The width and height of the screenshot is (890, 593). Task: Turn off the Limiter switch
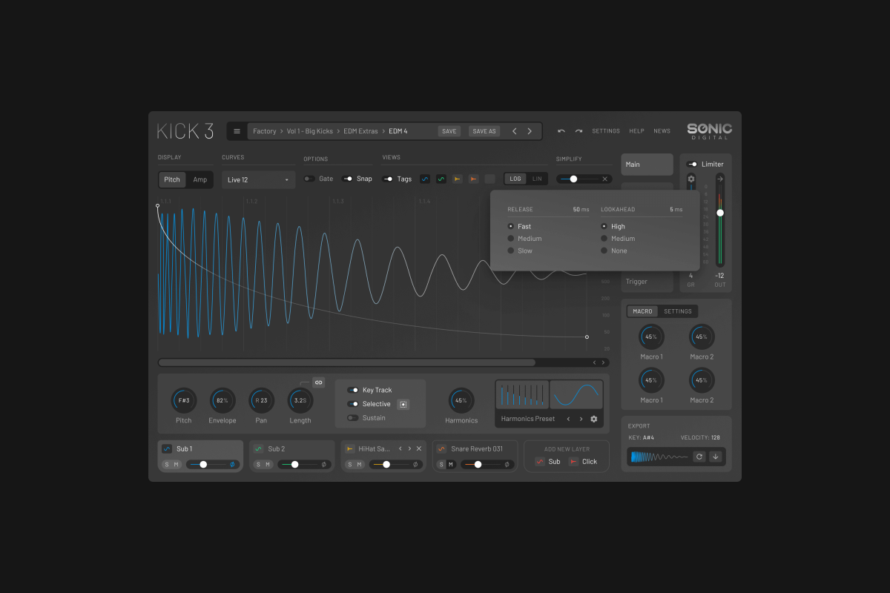pyautogui.click(x=692, y=165)
